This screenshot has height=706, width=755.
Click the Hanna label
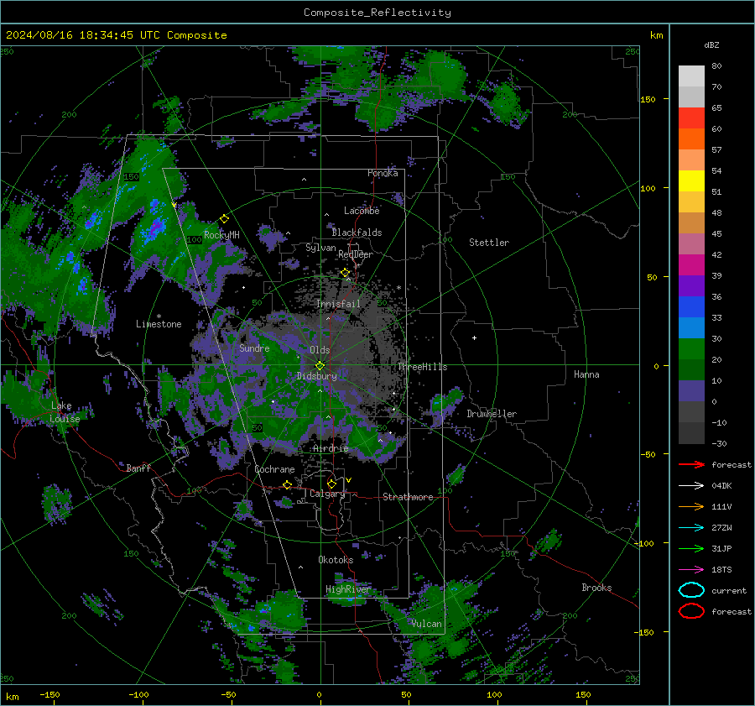586,374
